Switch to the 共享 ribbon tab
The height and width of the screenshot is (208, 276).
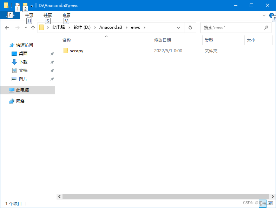pos(48,15)
